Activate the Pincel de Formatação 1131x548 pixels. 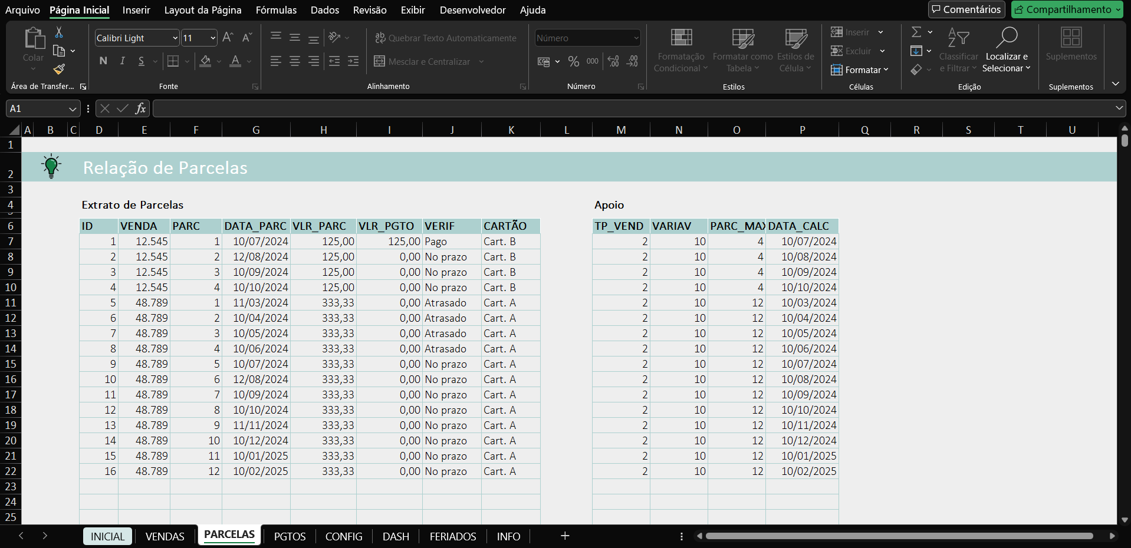[58, 70]
